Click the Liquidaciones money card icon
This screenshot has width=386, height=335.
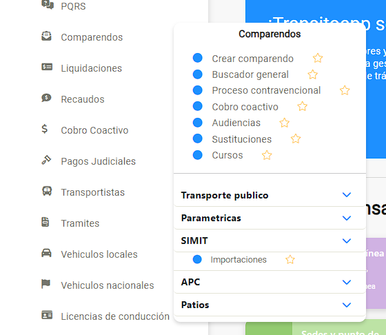click(47, 67)
